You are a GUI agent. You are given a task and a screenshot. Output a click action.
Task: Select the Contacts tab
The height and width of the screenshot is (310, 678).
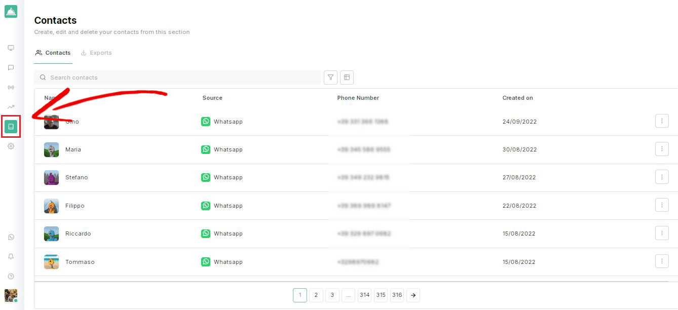[53, 53]
